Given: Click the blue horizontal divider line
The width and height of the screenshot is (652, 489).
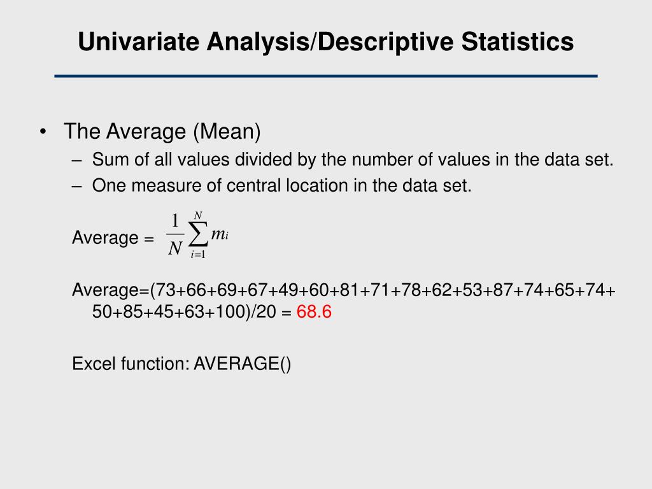Looking at the screenshot, I should coord(325,76).
